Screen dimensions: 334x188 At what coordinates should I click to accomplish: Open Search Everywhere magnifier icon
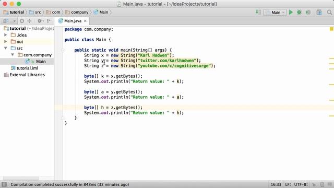(329, 13)
